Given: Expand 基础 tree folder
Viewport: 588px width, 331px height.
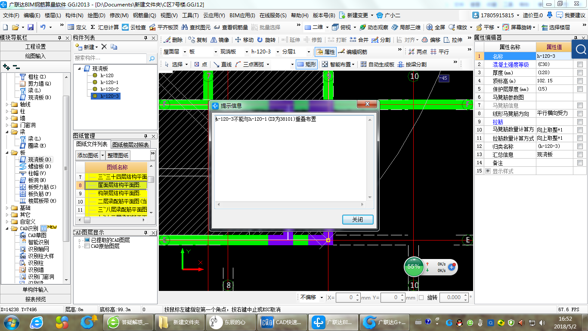Looking at the screenshot, I should (x=7, y=208).
